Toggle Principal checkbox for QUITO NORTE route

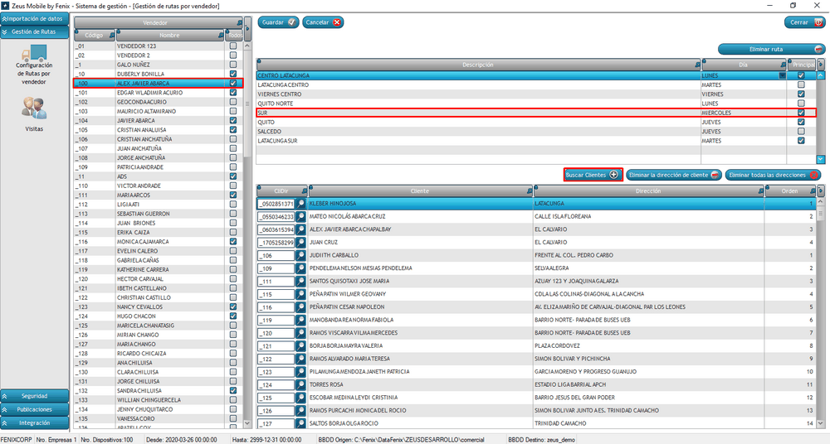tap(801, 104)
